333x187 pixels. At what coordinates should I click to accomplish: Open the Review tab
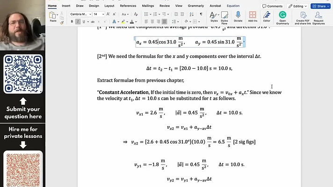[165, 6]
